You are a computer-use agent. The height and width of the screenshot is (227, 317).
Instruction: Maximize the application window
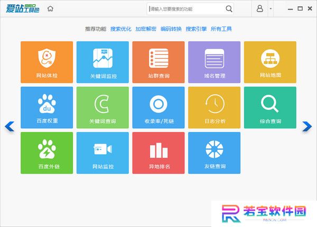pos(300,8)
